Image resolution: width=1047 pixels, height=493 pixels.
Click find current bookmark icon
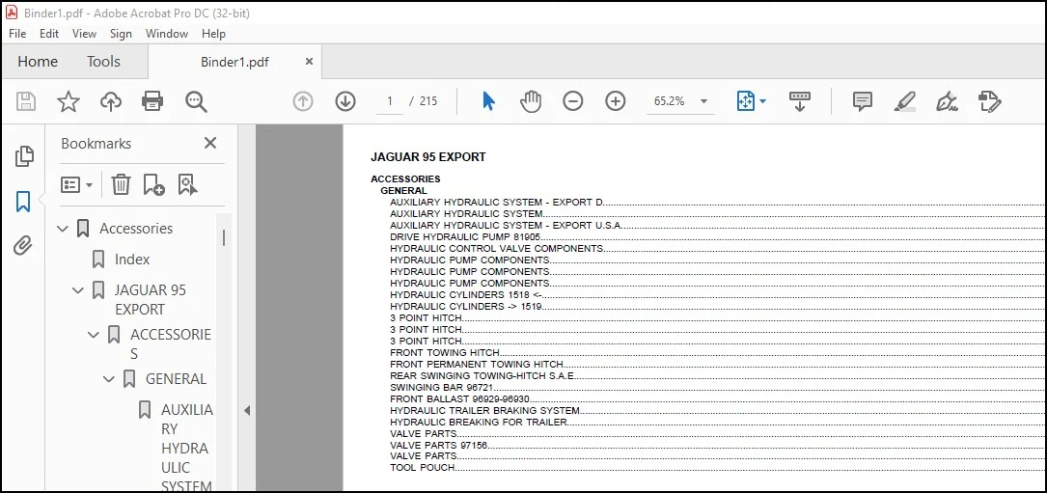tap(188, 184)
